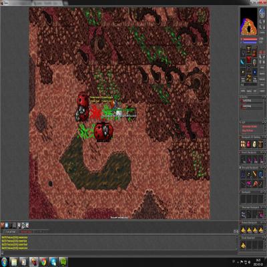Toggle the Battle panel button
This screenshot has width=267, height=267.
[249, 91]
